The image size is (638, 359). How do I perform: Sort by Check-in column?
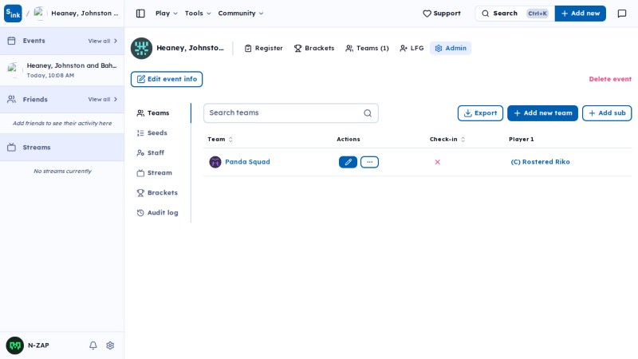point(447,139)
